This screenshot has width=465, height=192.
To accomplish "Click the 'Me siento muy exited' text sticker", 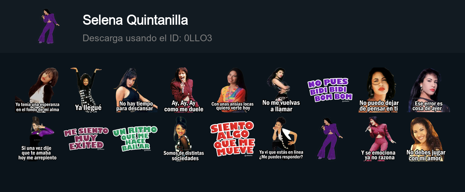I will click(x=86, y=139).
